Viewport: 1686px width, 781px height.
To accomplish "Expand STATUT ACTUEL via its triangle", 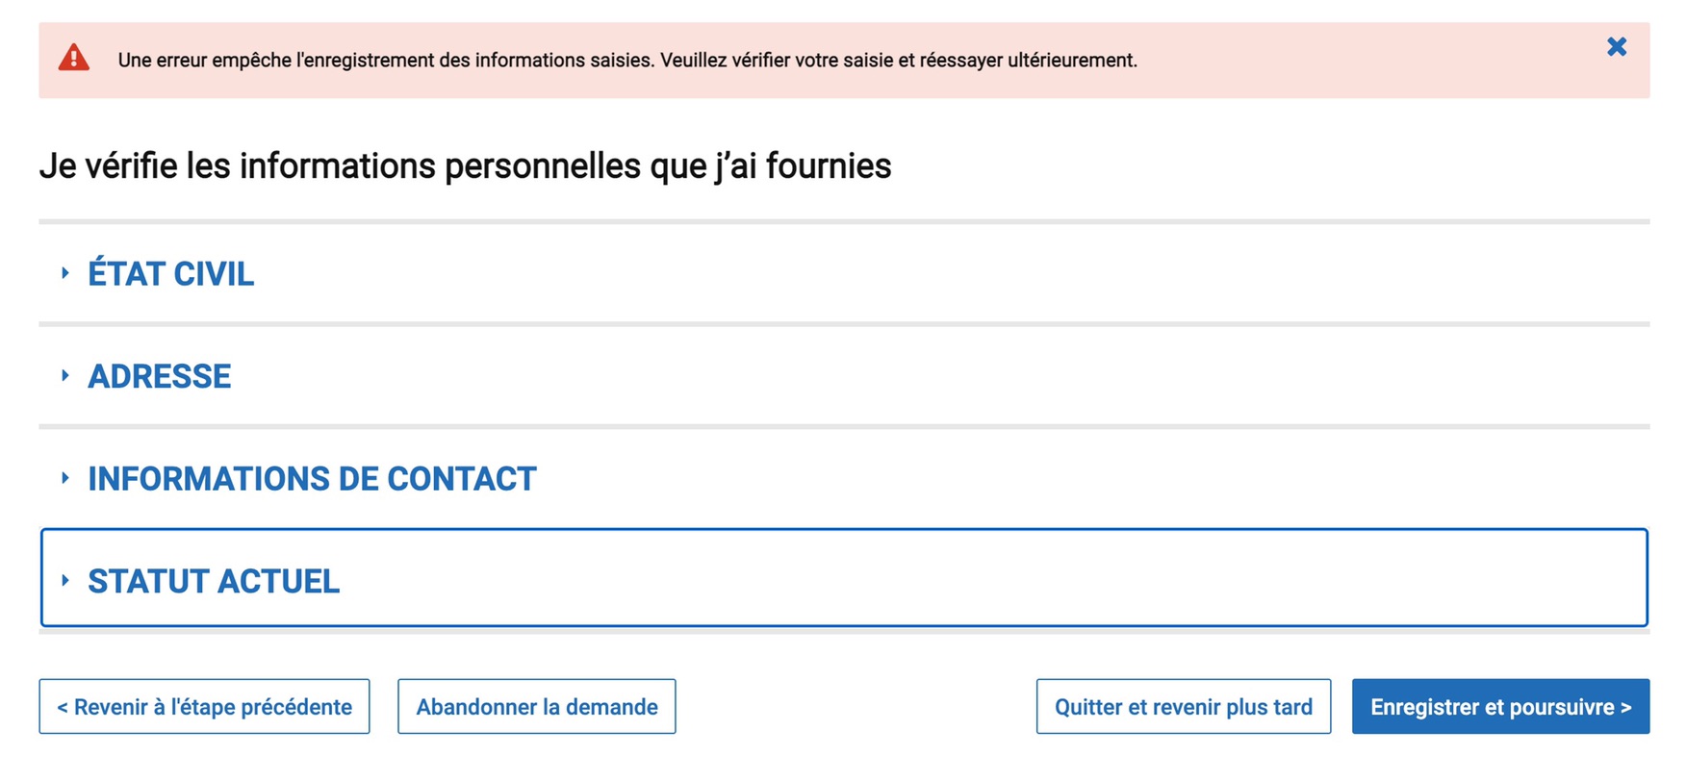I will coord(64,580).
